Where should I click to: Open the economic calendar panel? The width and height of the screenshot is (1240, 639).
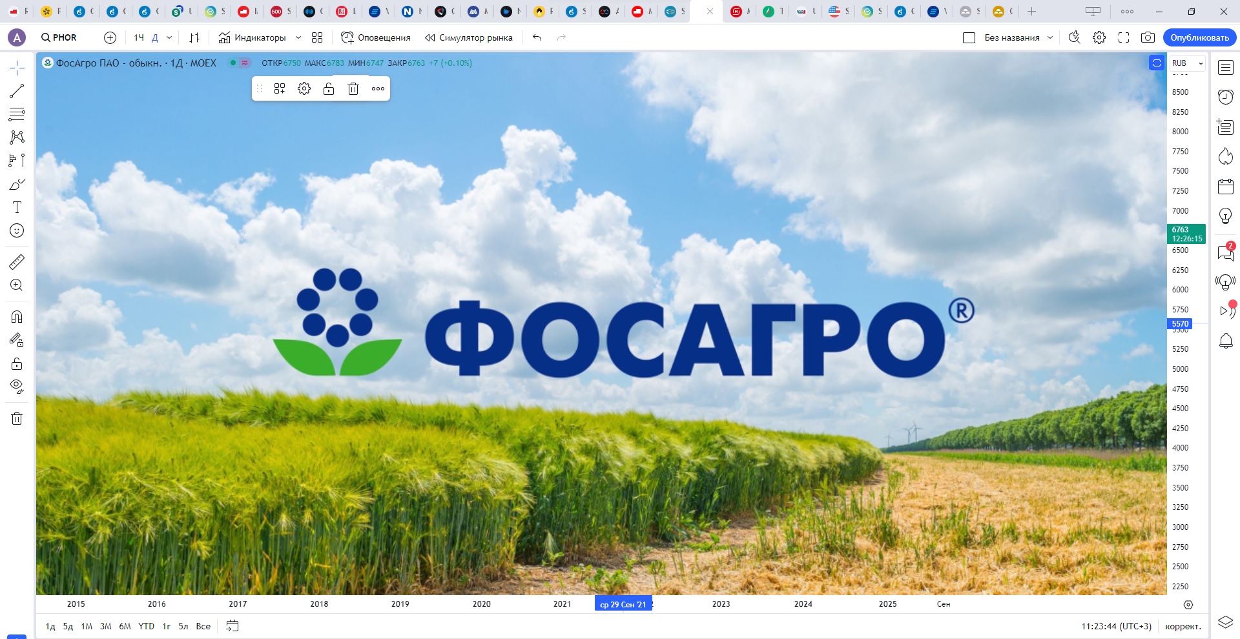click(1225, 186)
